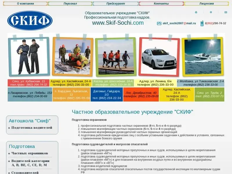232x174 pixels.
Task: Open the Прейскурант menu item
Action: tap(115, 3)
